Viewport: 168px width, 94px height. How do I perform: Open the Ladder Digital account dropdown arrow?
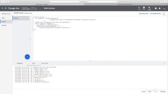point(40,9)
